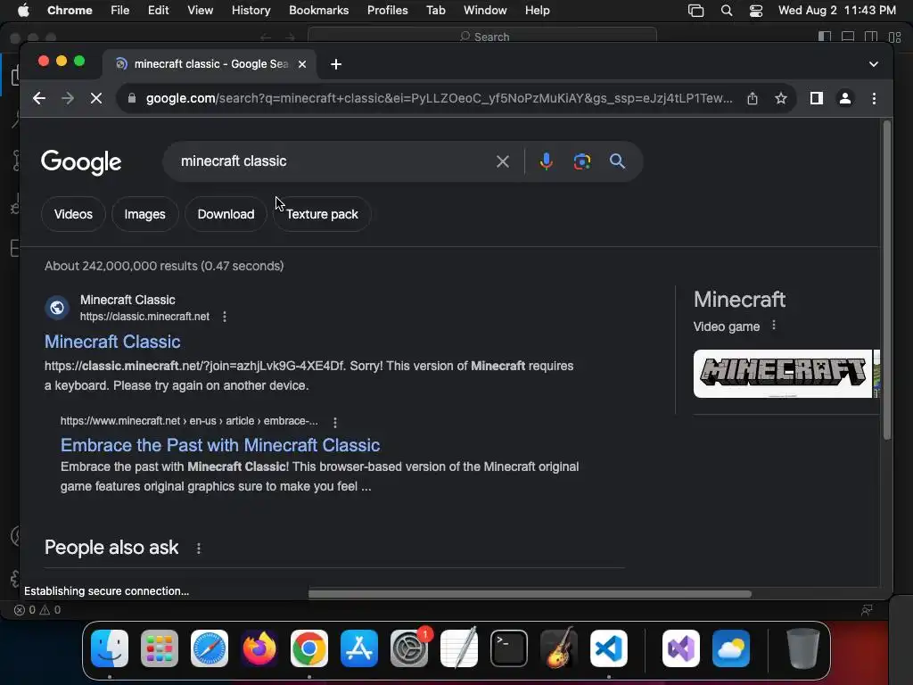Viewport: 913px width, 685px height.
Task: Open a new tab with the plus button
Action: point(336,64)
